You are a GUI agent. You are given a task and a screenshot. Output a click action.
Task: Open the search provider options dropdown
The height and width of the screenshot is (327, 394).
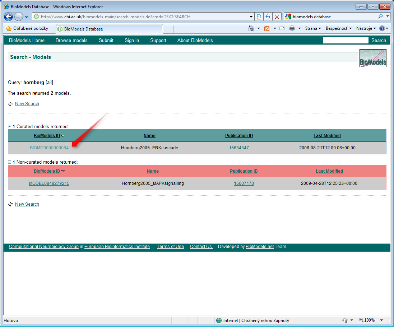coord(388,17)
